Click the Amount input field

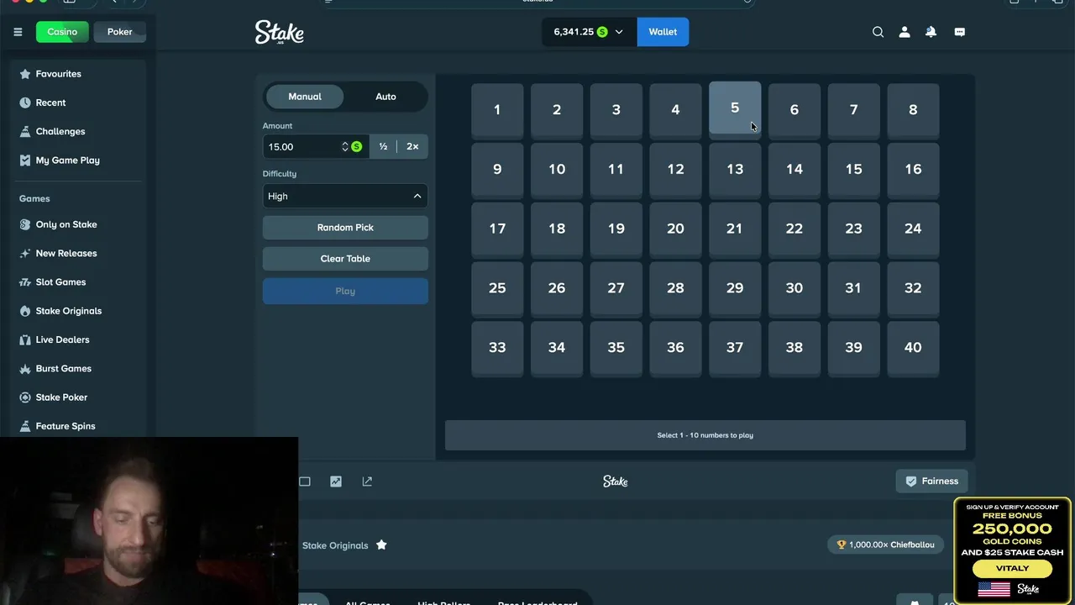(302, 146)
